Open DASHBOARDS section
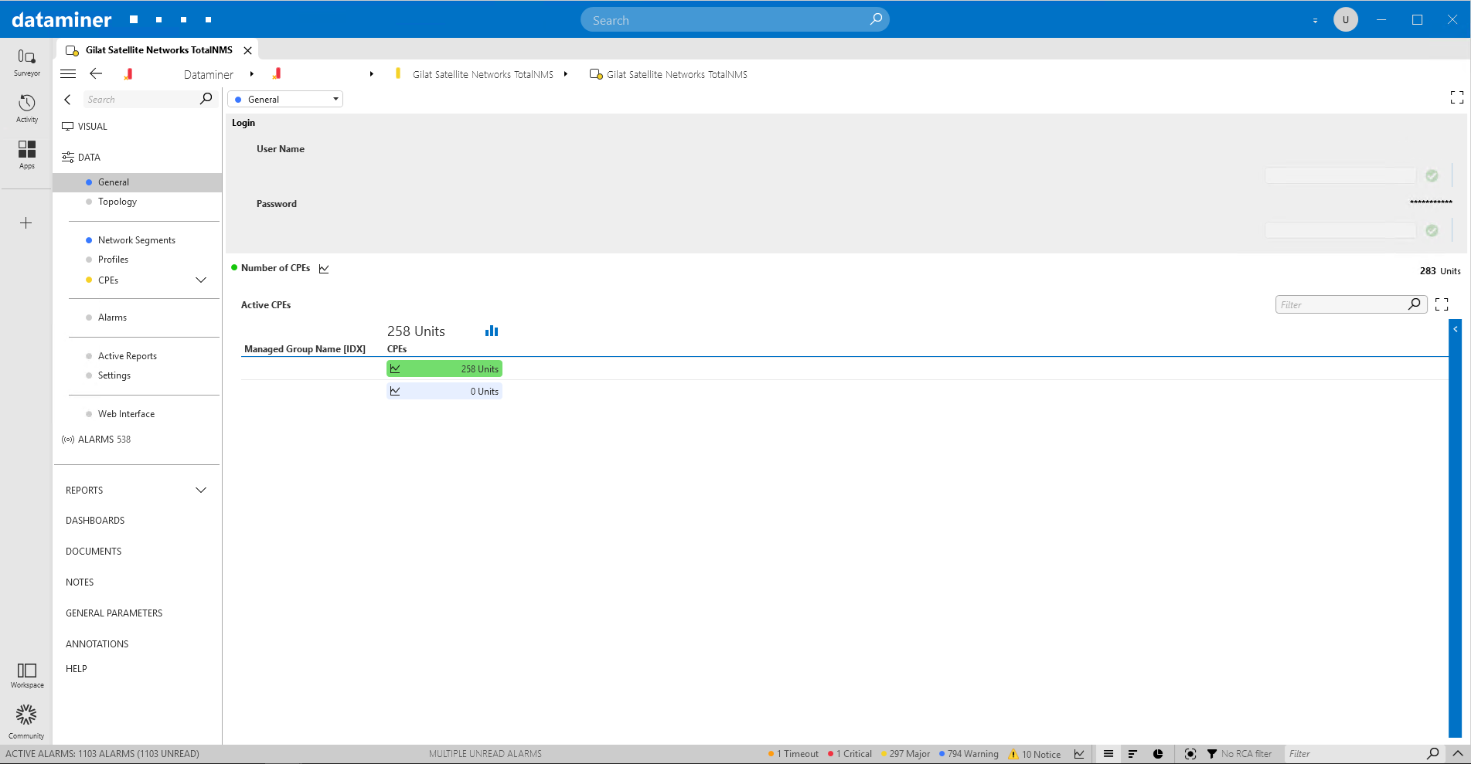 95,521
